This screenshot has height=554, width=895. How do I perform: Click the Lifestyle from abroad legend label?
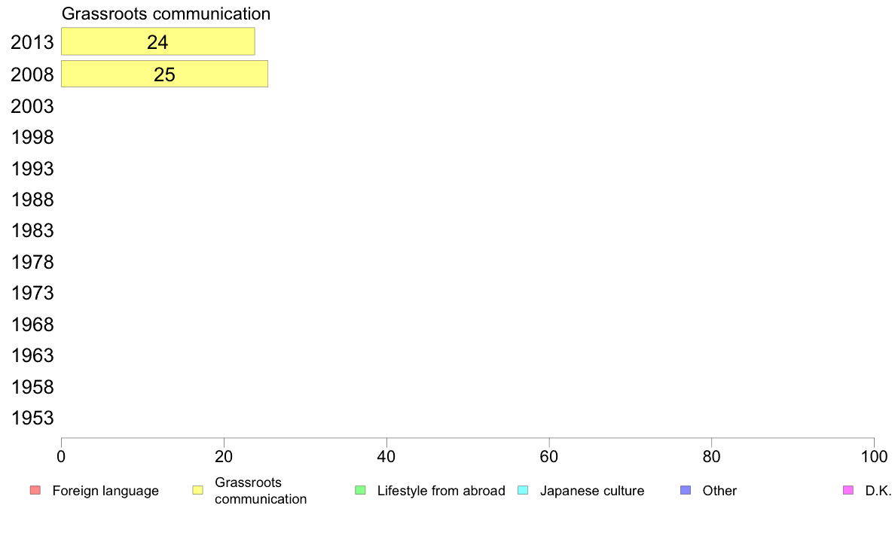pyautogui.click(x=441, y=491)
